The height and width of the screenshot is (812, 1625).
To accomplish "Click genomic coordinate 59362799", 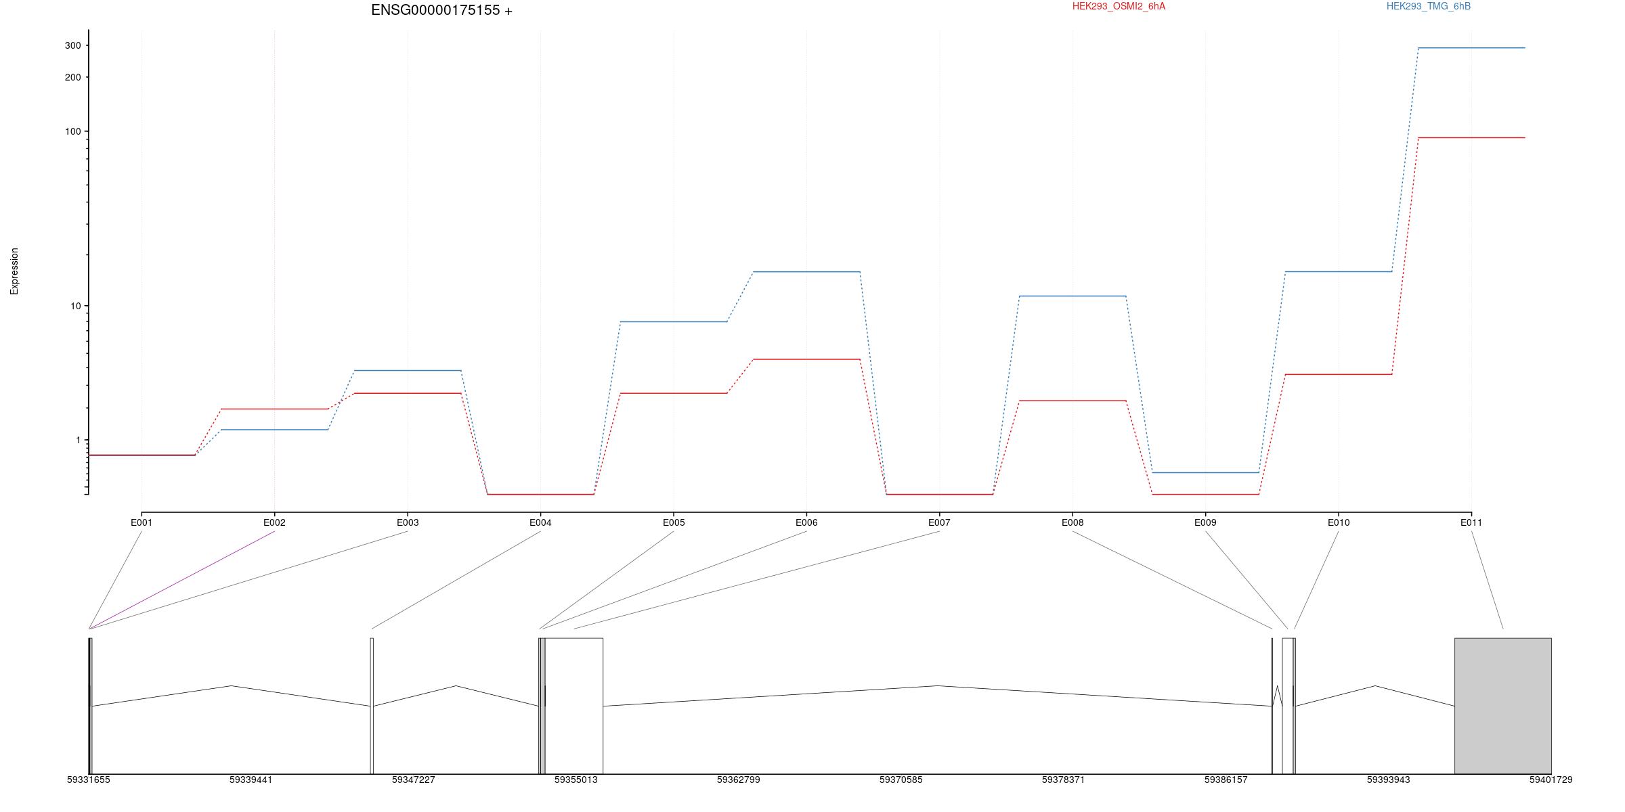I will point(739,780).
